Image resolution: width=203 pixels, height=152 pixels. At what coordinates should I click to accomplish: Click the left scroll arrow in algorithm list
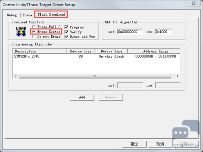coord(16,76)
